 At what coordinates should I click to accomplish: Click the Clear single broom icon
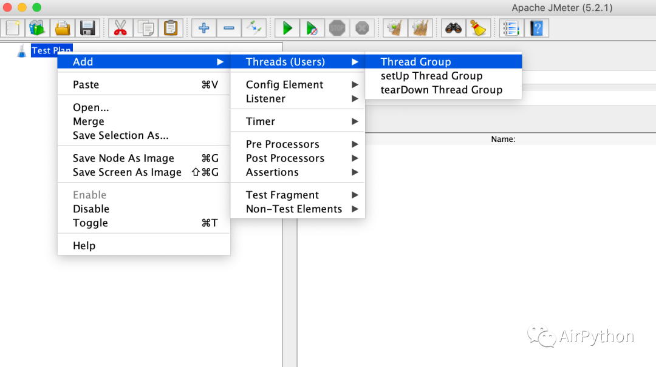[x=395, y=28]
